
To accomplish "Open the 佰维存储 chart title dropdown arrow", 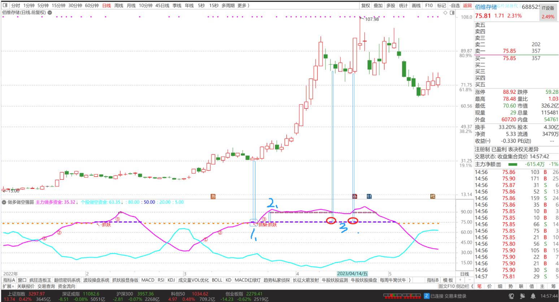I will click(x=50, y=13).
